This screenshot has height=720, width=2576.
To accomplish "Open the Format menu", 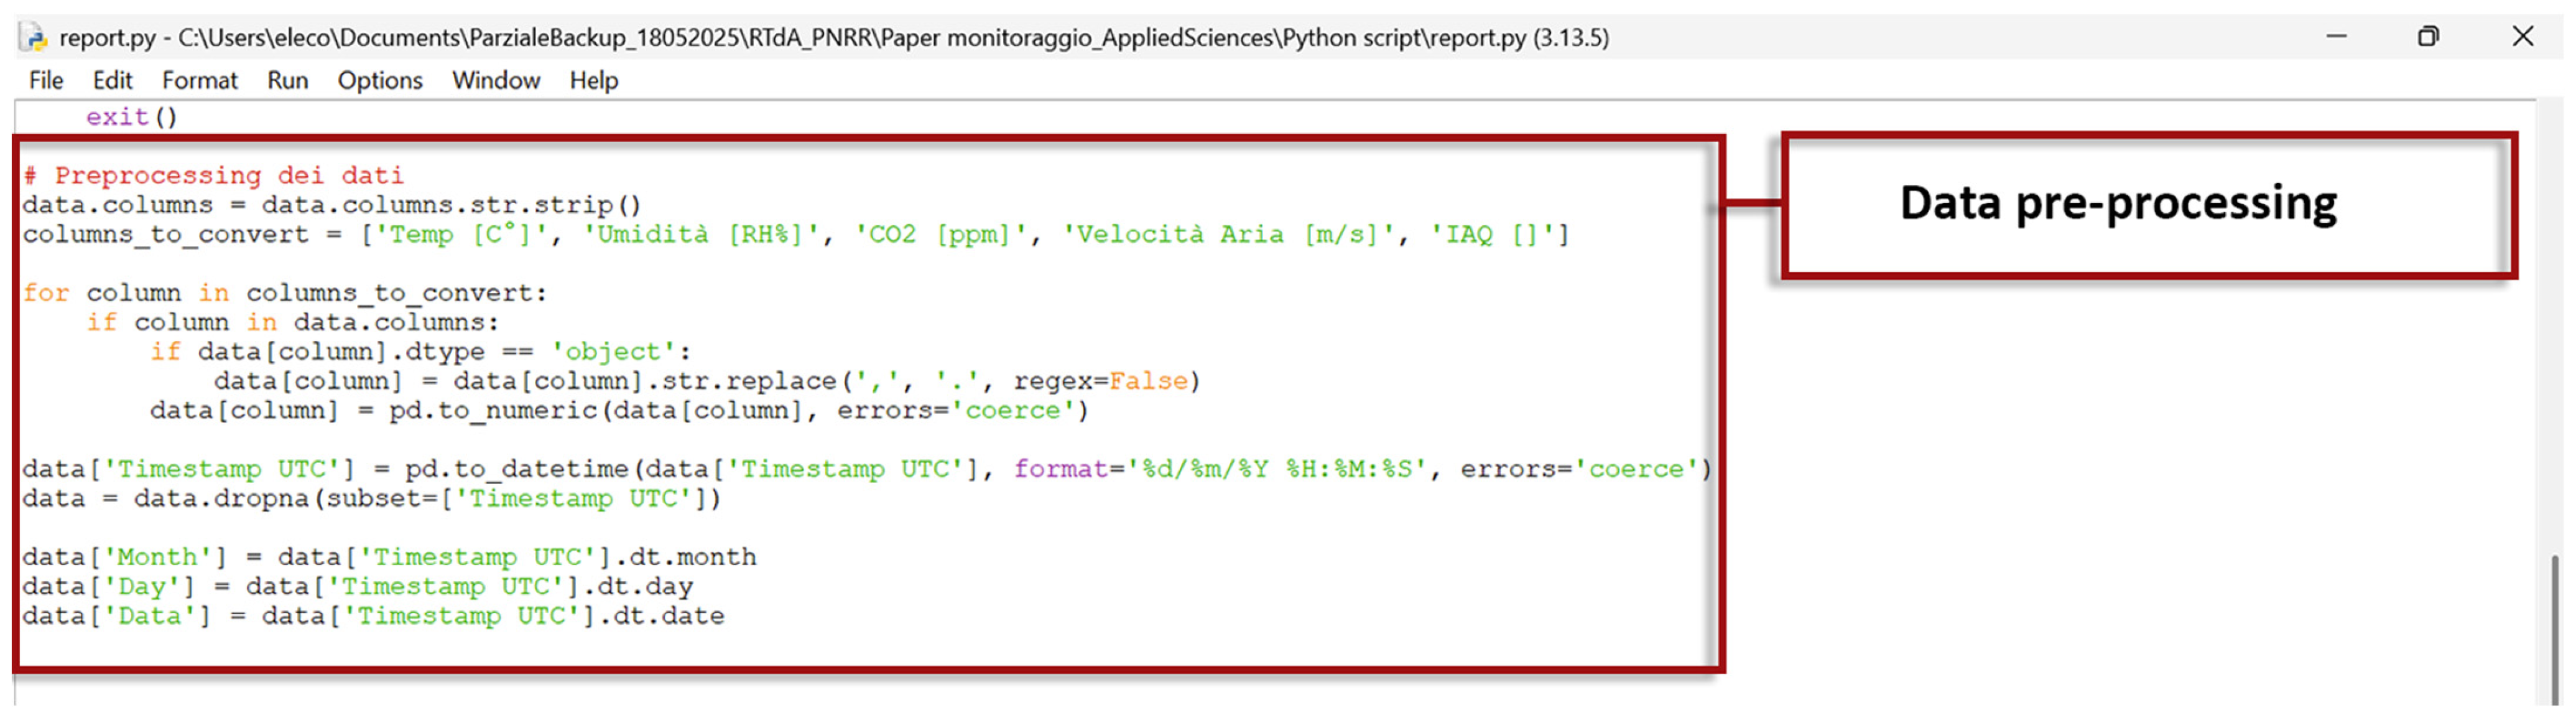I will point(200,80).
